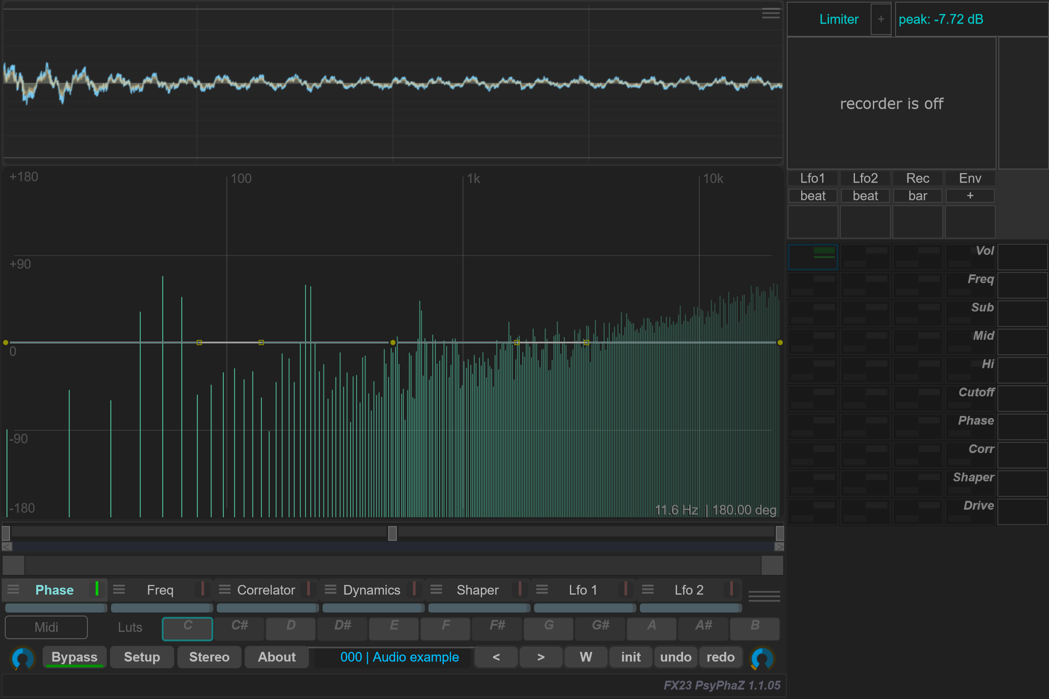Open the About dialog

277,657
